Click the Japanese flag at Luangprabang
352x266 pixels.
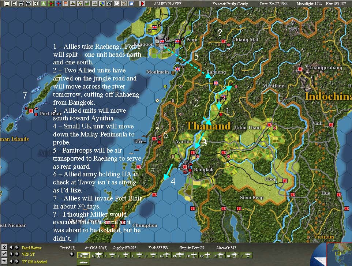pyautogui.click(x=300, y=69)
